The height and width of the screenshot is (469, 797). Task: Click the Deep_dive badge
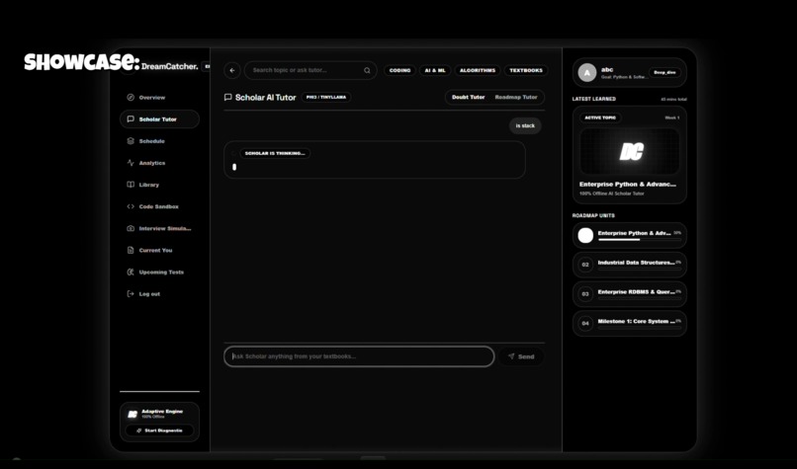664,73
